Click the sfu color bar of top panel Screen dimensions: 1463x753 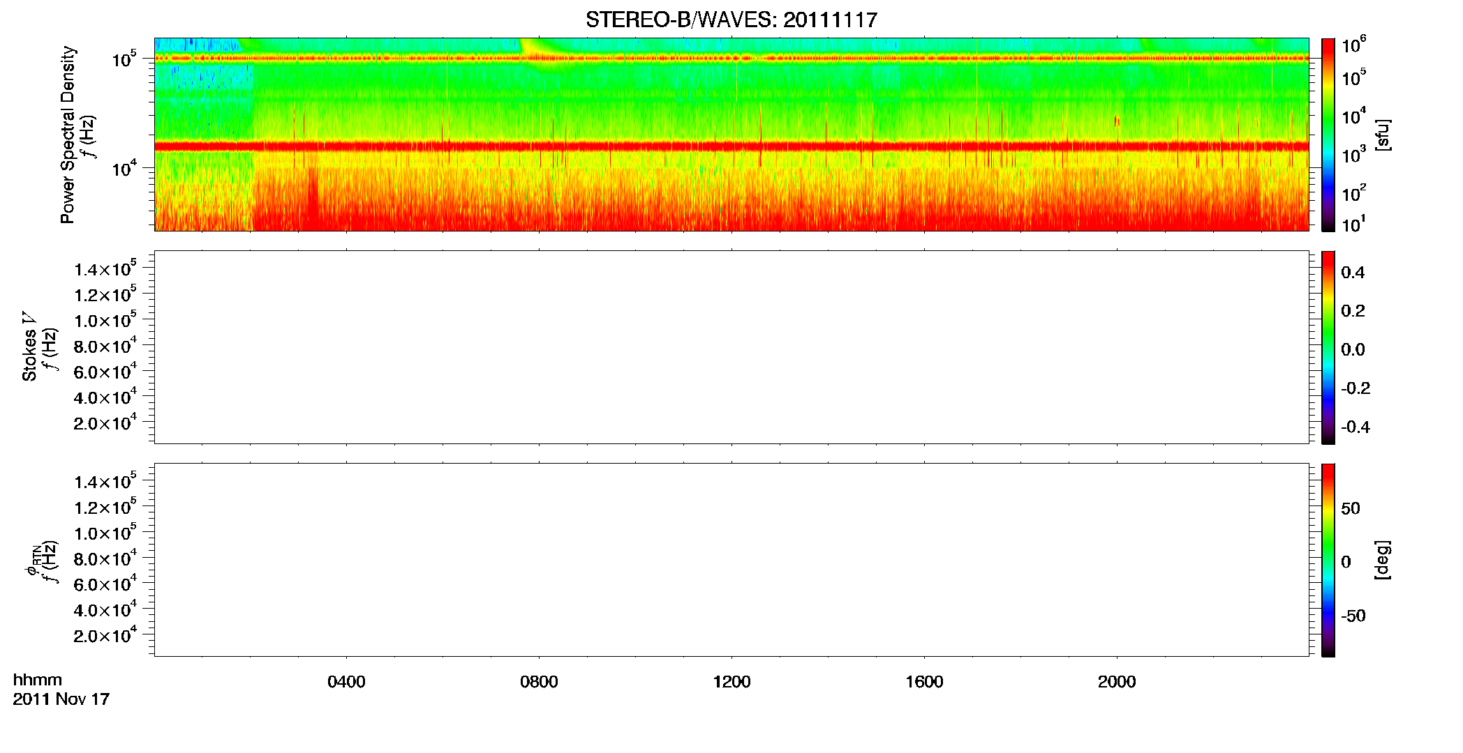pos(1328,135)
